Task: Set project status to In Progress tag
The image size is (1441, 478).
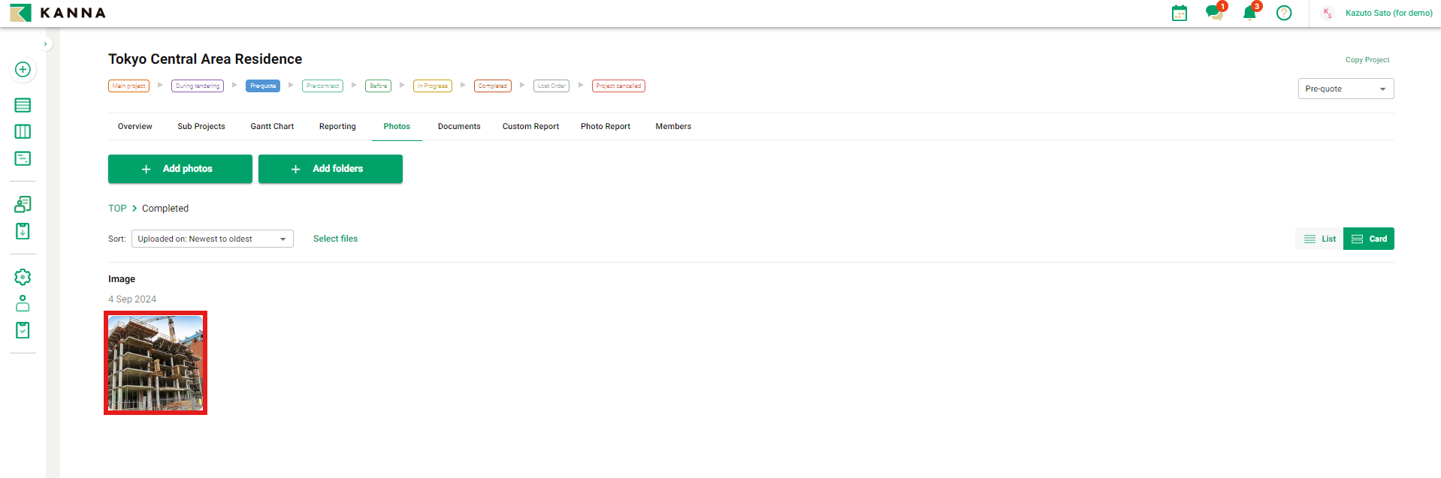Action: click(432, 86)
